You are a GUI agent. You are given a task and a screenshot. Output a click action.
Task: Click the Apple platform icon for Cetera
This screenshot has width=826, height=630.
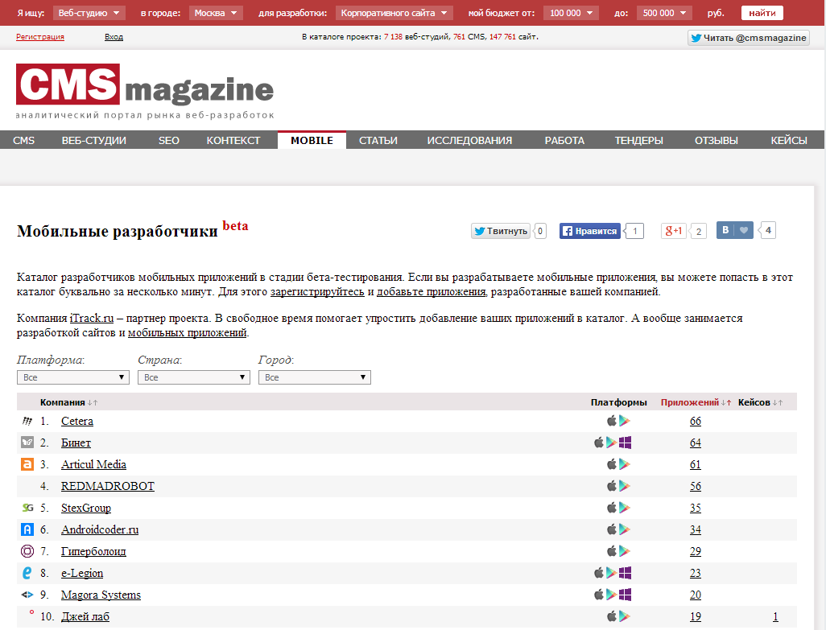click(612, 421)
